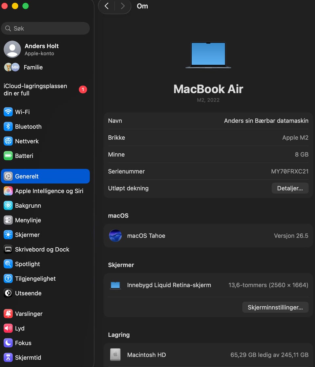315x367 pixels.
Task: Click serial number MY70FRXC21
Action: [x=290, y=171]
